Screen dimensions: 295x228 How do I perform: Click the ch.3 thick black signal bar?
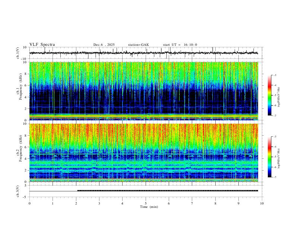click(x=168, y=191)
